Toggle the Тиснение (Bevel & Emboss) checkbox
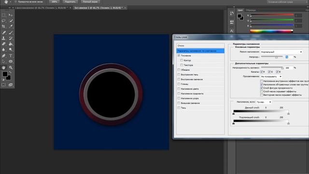 tap(179, 56)
